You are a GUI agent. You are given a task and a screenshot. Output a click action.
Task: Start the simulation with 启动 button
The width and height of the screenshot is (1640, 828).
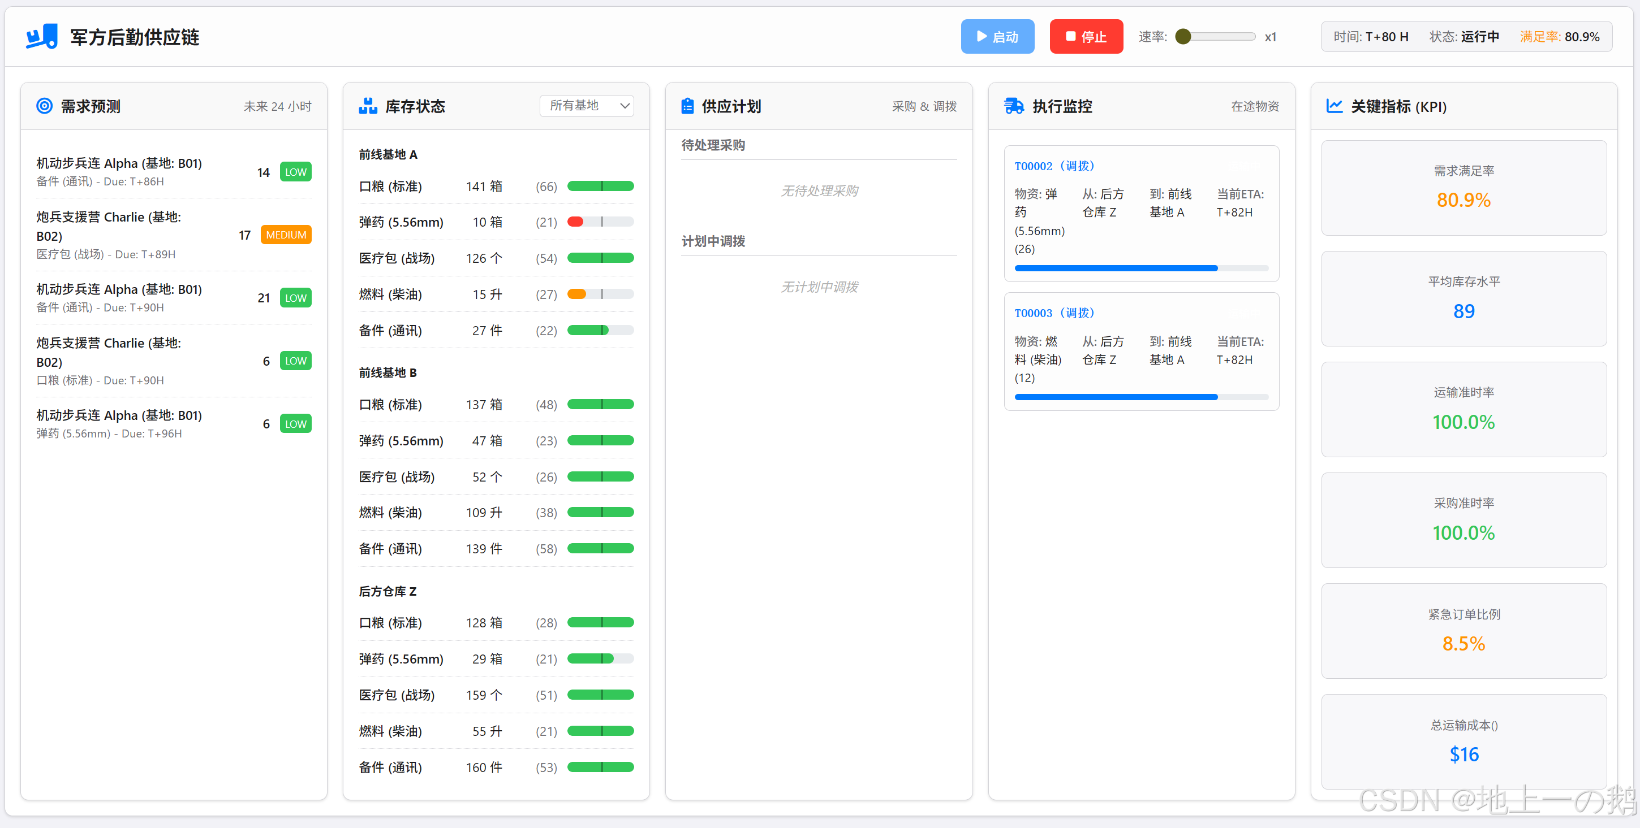pyautogui.click(x=997, y=36)
